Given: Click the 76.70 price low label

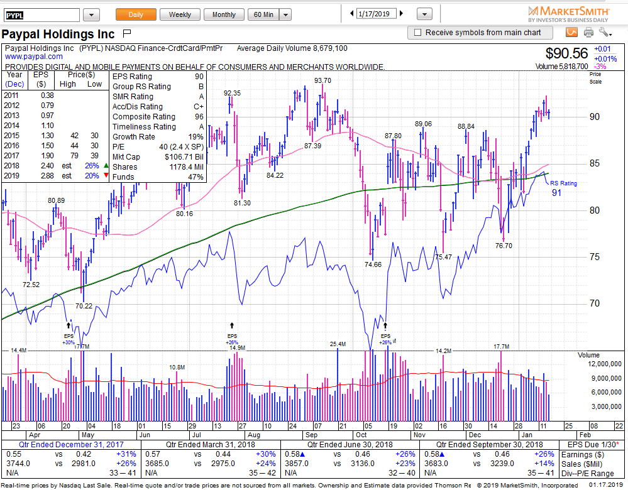Looking at the screenshot, I should coord(504,246).
